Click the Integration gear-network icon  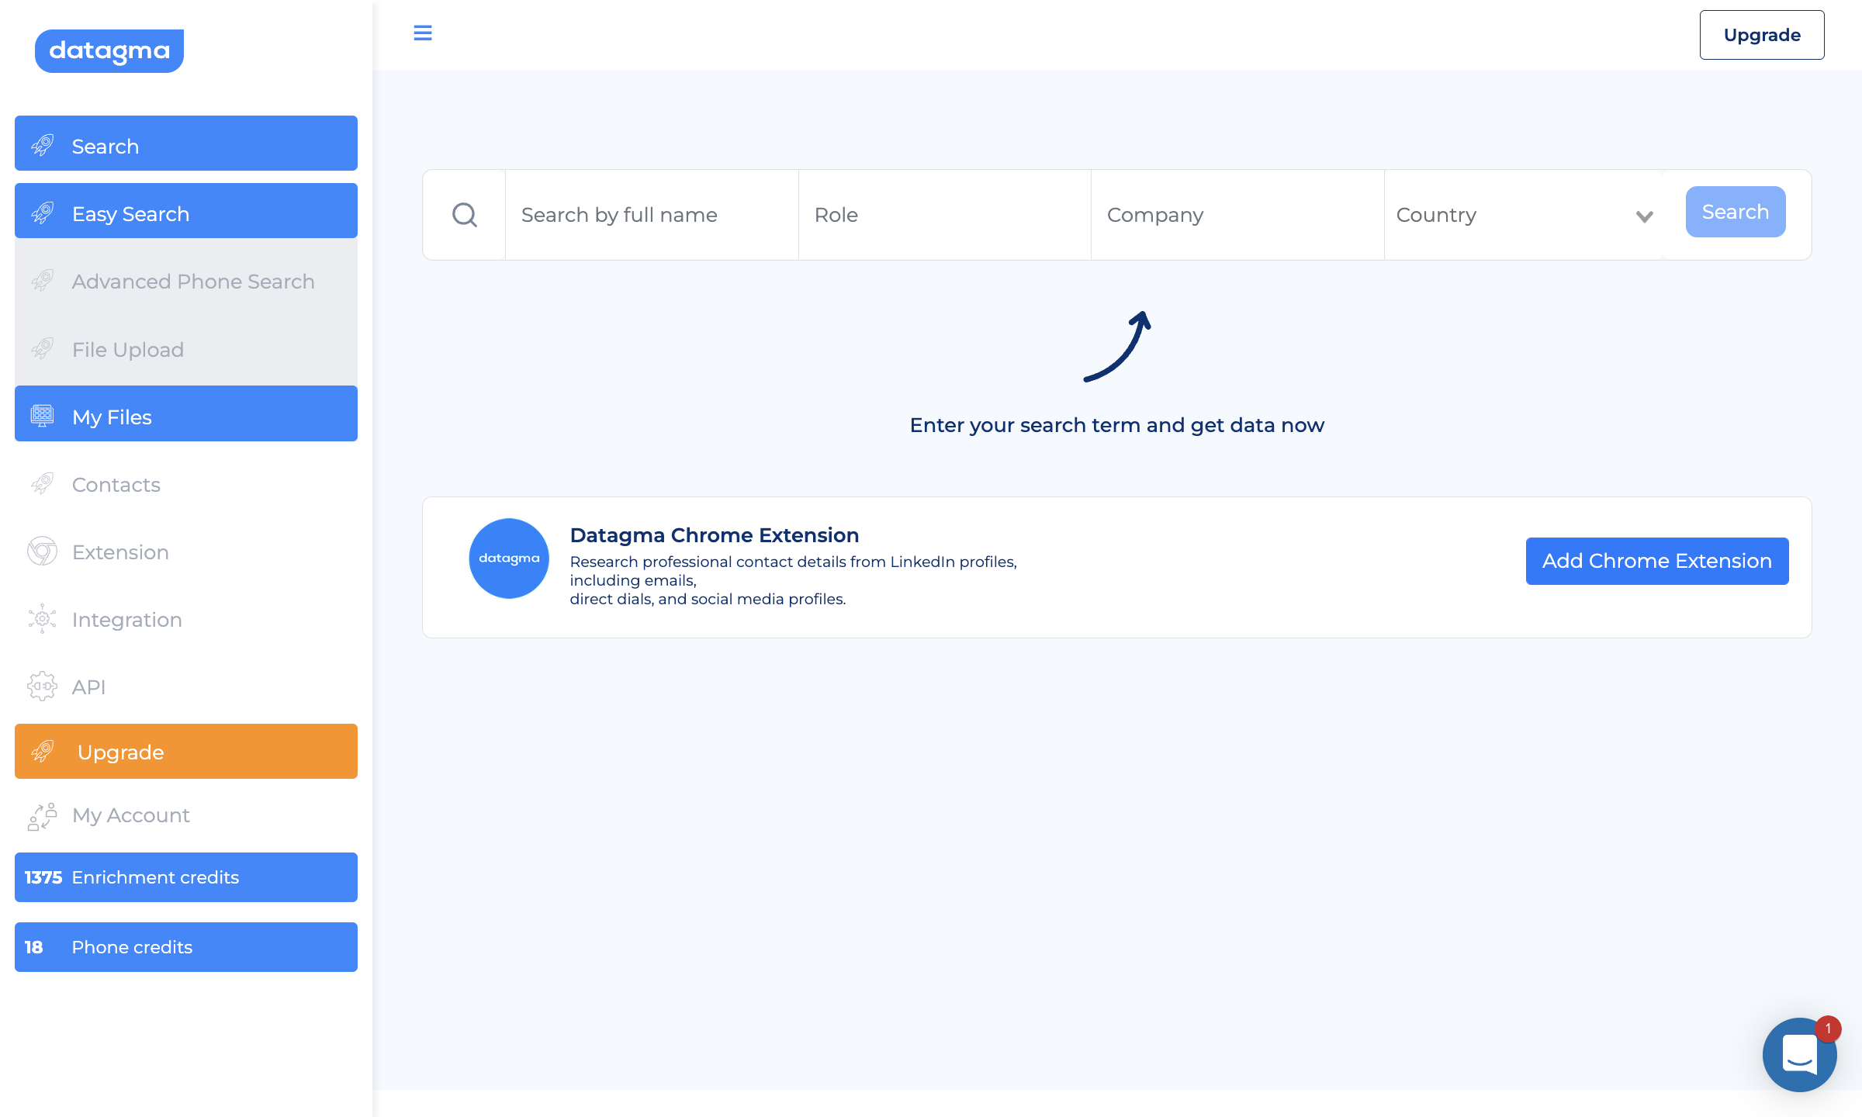click(x=42, y=619)
